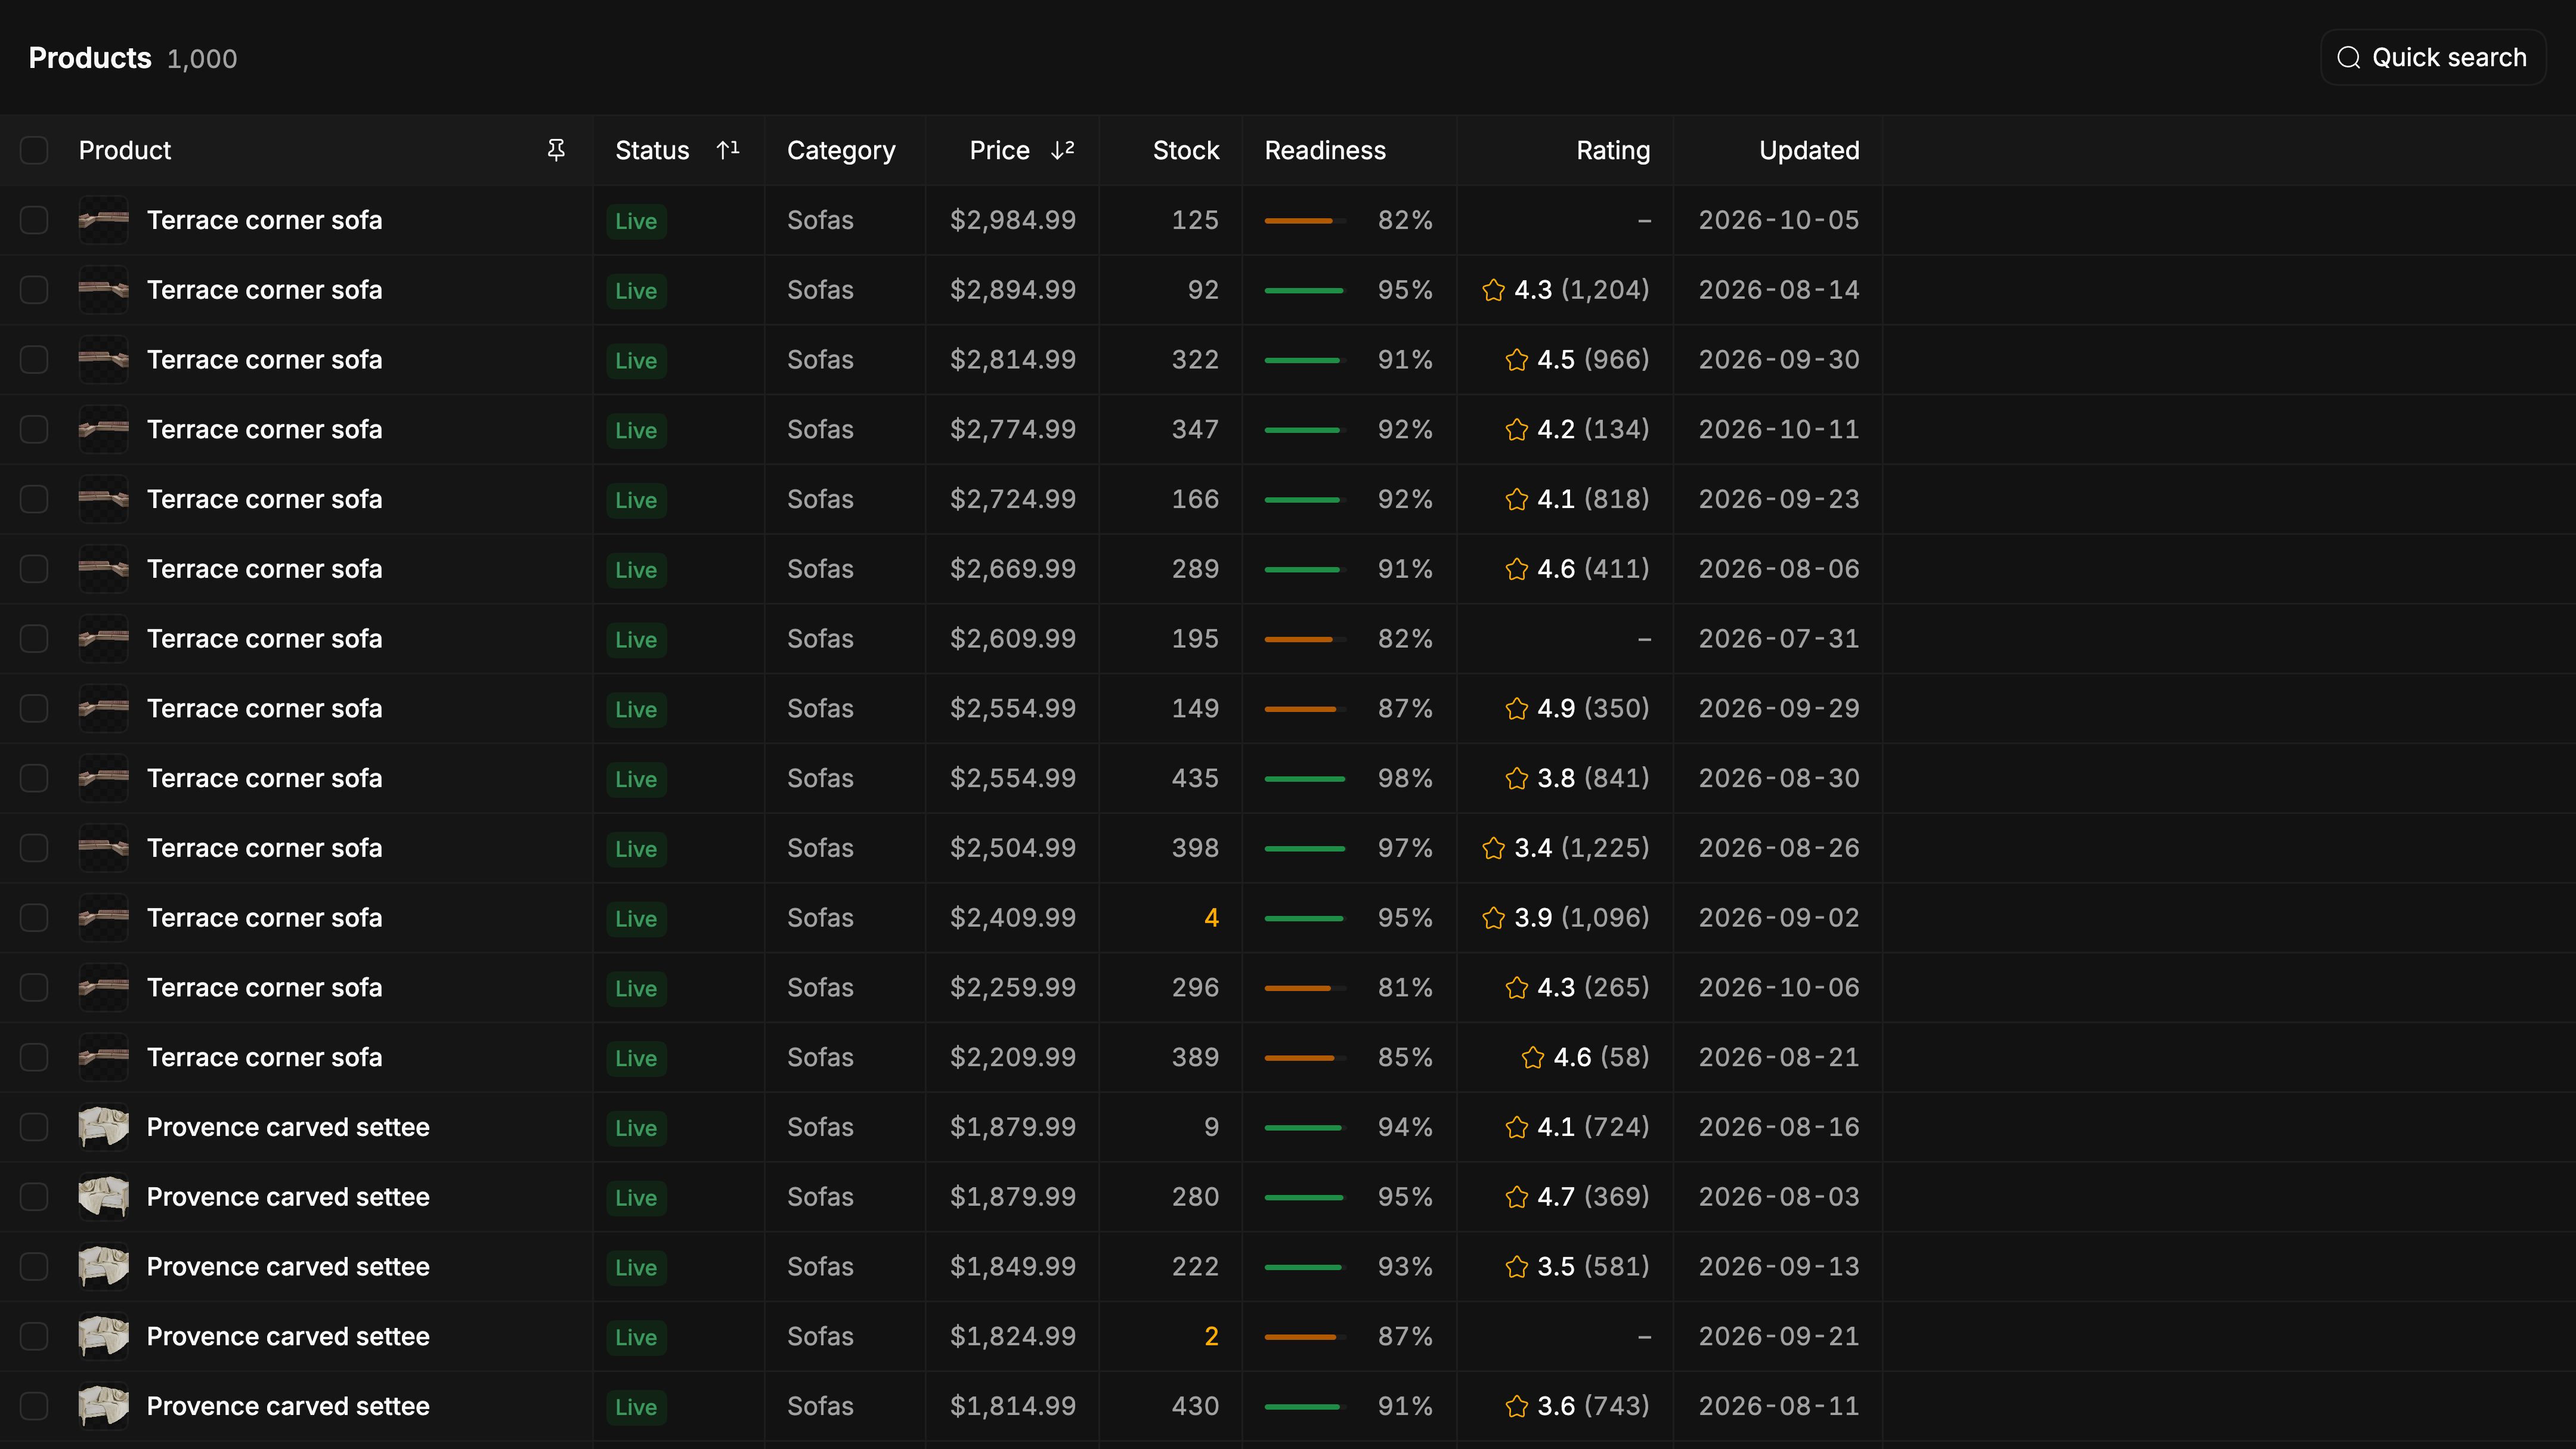Select the row checkbox for $2,814.99 sofa
Screen dimensions: 2576x1449
click(34, 360)
